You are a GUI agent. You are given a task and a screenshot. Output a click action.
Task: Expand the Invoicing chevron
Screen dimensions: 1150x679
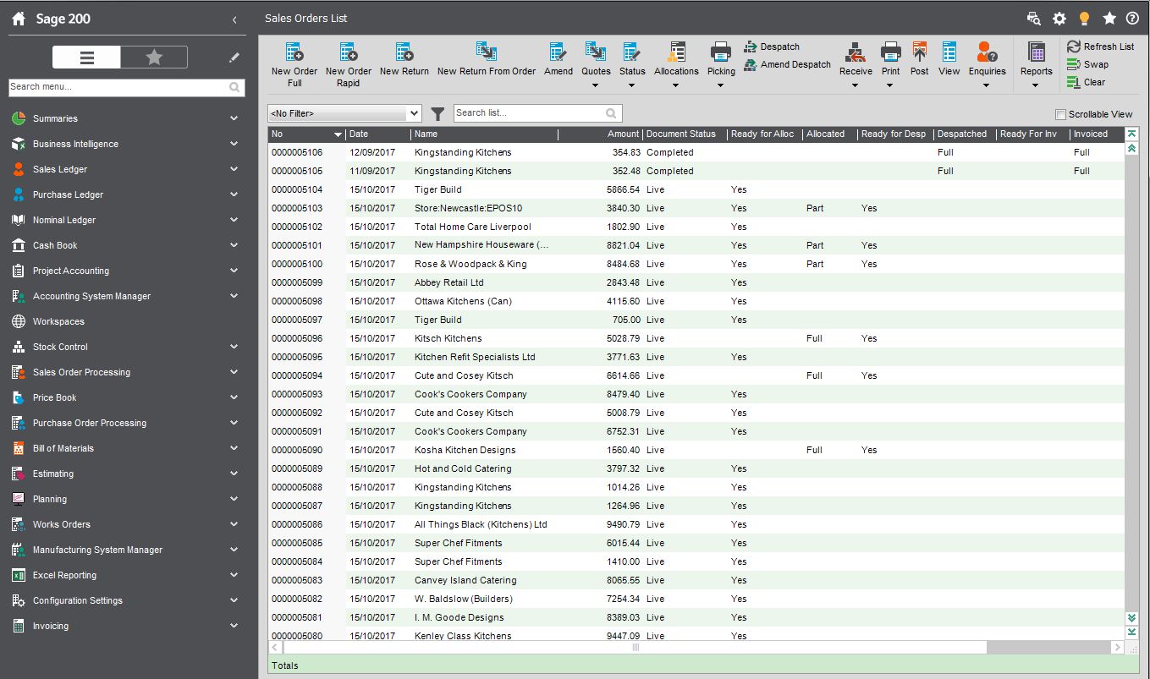pyautogui.click(x=234, y=626)
